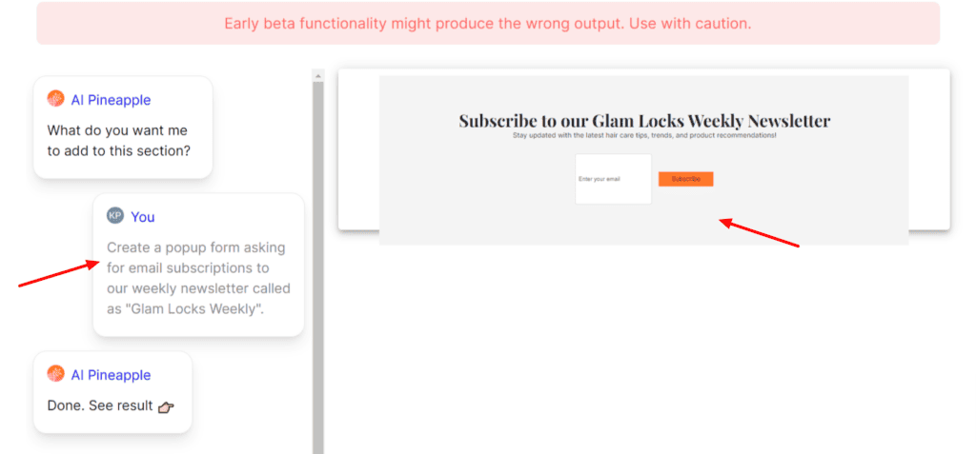Click the red arrow pointing at the user prompt
Viewport: 976px width, 454px height.
pyautogui.click(x=59, y=274)
